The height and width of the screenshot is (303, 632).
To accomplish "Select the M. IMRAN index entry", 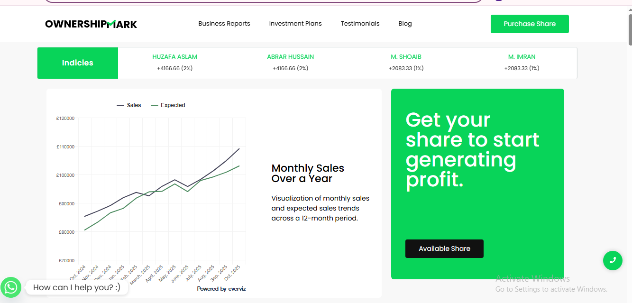I will pos(522,63).
